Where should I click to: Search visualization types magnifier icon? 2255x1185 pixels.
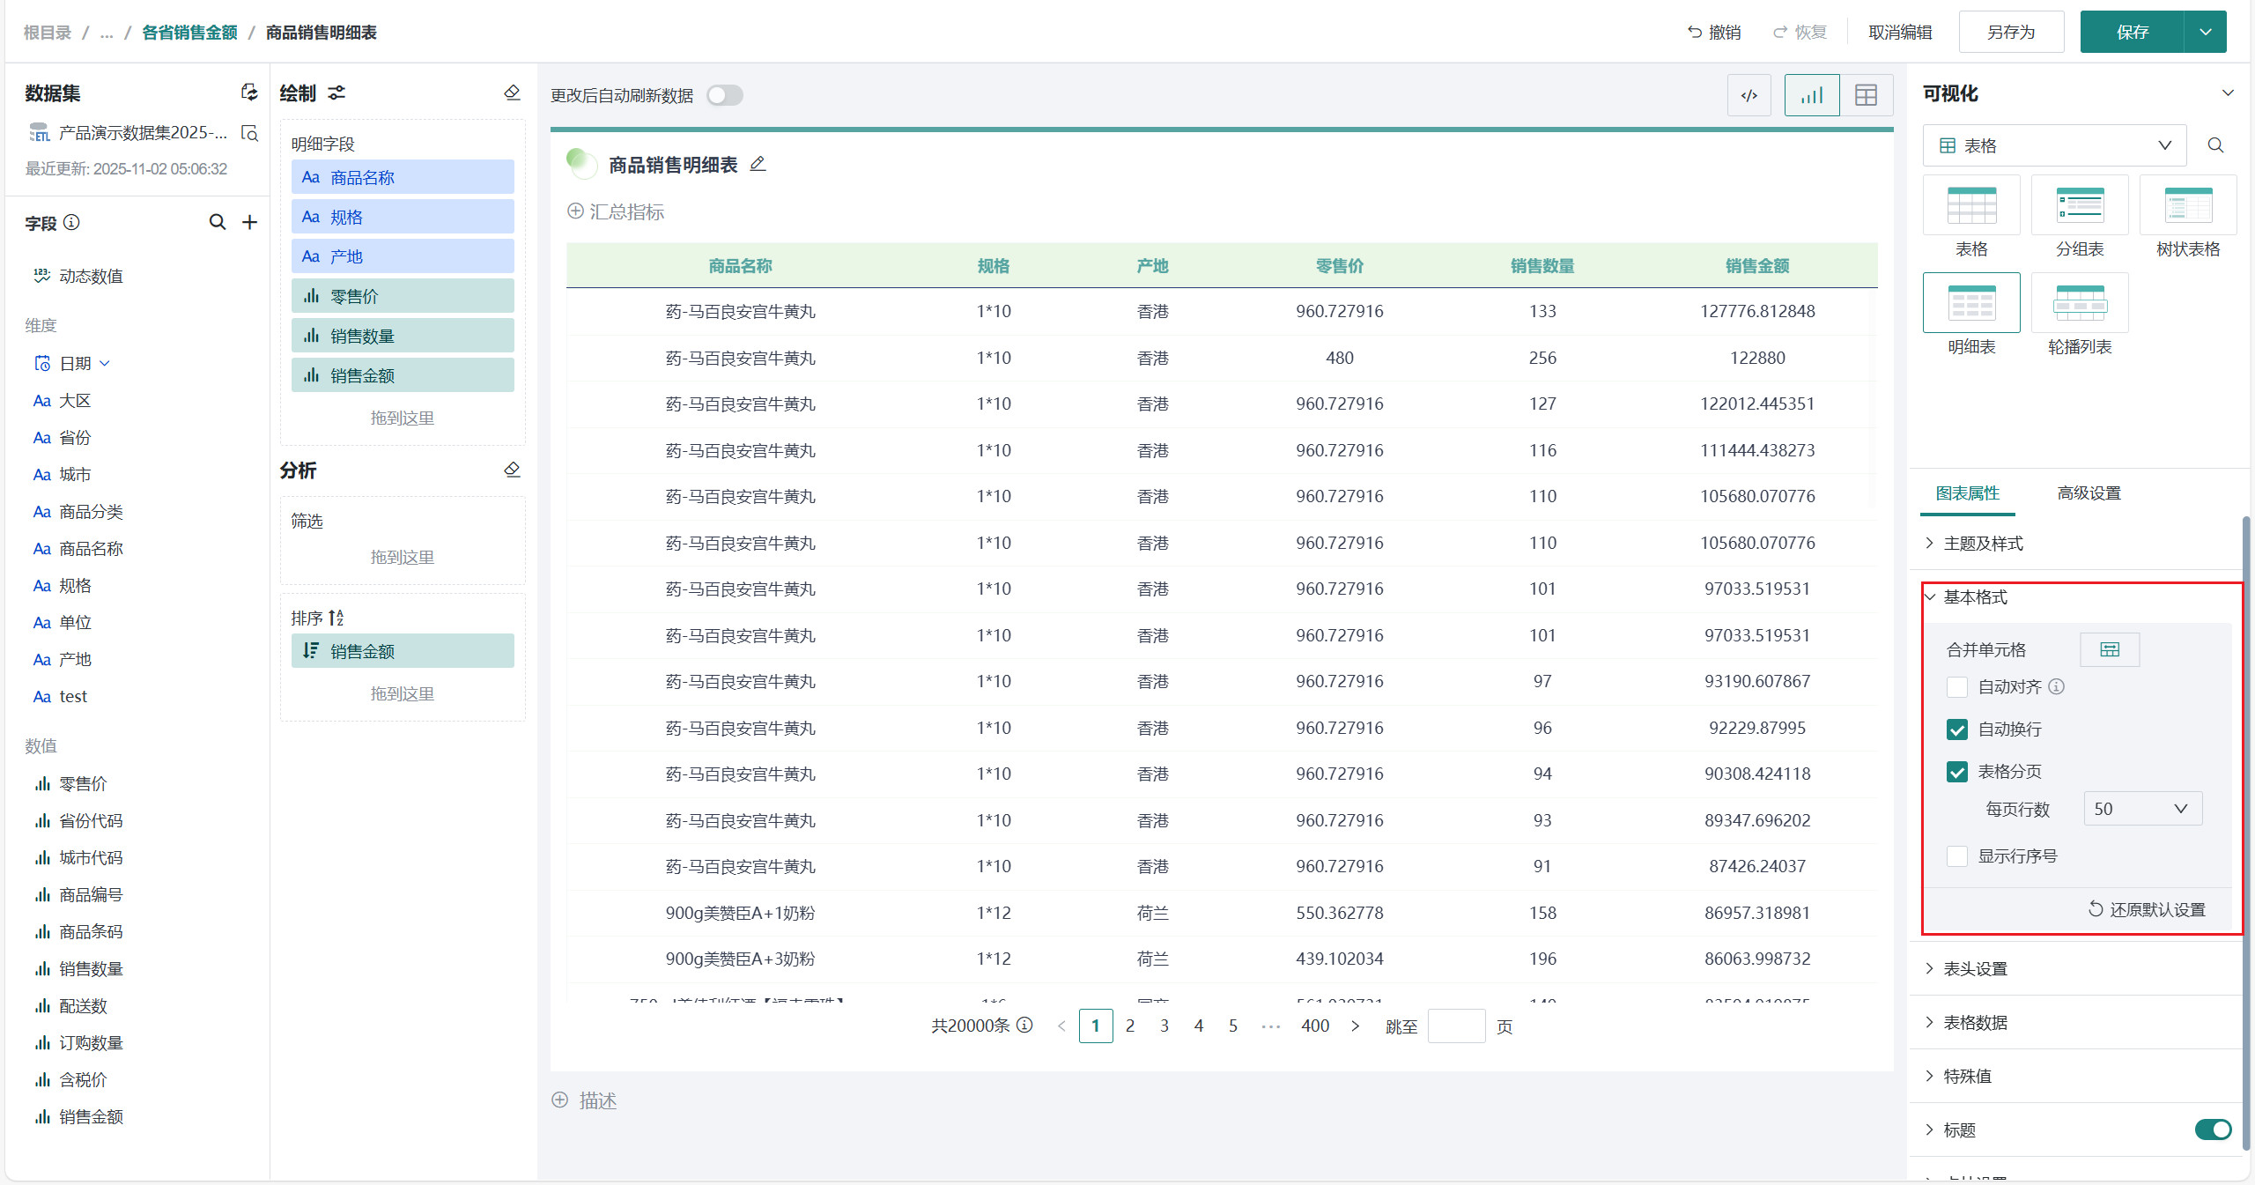click(x=2215, y=145)
